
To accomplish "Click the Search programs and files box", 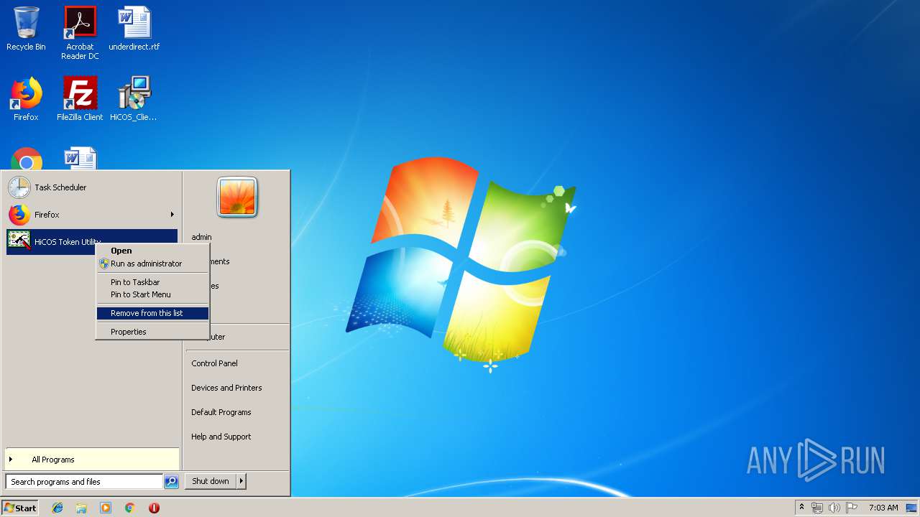I will click(x=84, y=482).
